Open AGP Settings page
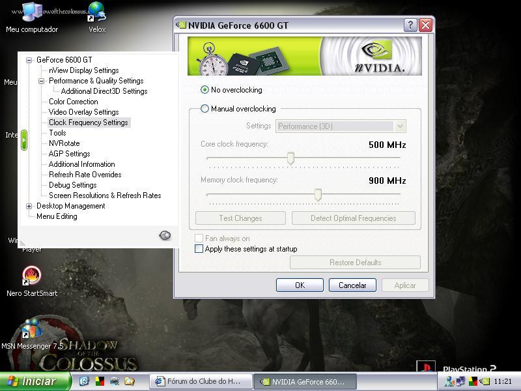521x391 pixels. coord(70,154)
